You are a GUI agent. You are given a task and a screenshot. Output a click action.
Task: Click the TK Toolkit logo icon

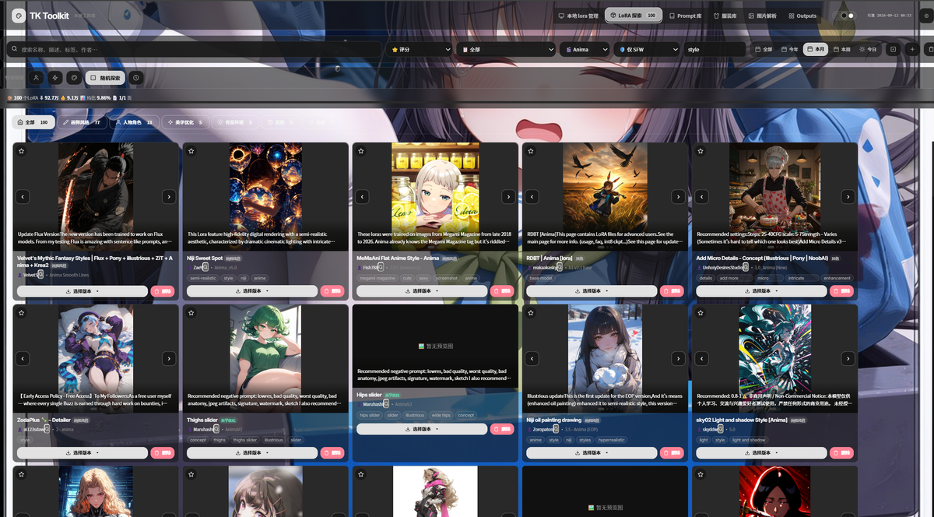pyautogui.click(x=19, y=16)
